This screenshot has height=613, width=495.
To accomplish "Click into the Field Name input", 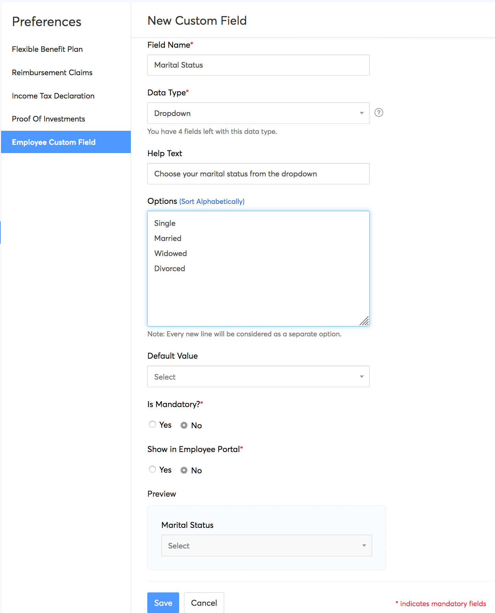I will pyautogui.click(x=258, y=65).
